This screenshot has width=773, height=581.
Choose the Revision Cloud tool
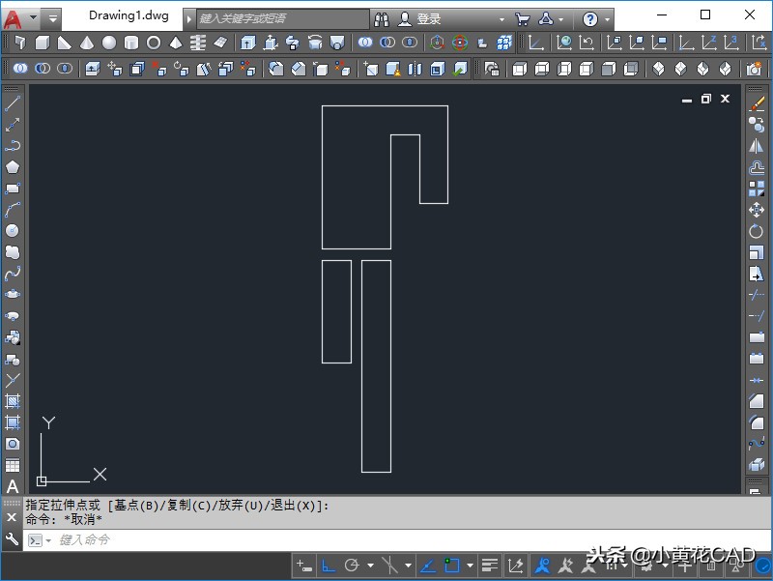point(13,252)
